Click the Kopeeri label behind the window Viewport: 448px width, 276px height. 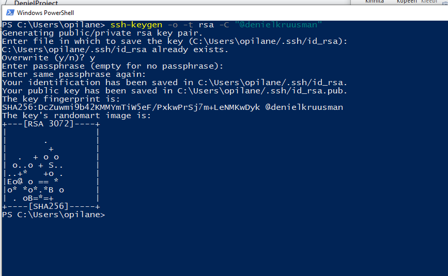click(407, 2)
